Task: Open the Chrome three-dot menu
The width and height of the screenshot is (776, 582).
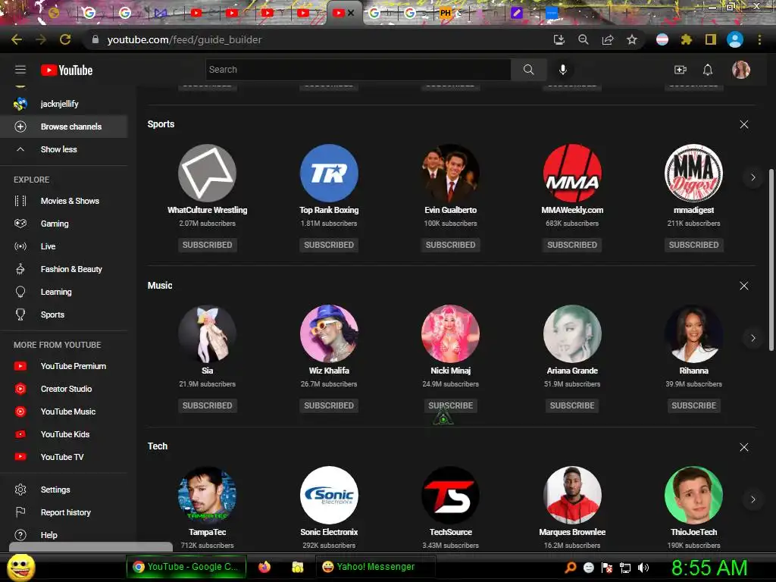Action: coord(759,39)
